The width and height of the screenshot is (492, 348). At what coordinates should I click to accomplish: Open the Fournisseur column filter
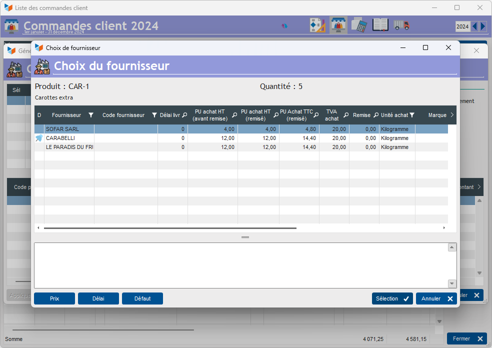(x=90, y=115)
